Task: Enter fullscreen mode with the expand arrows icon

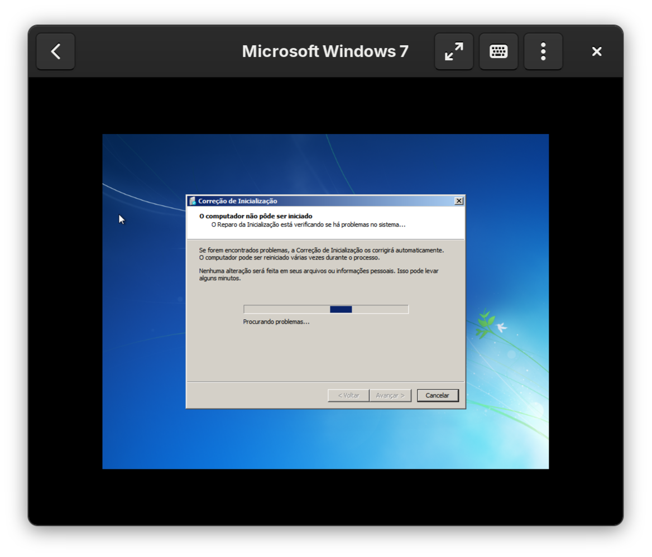Action: [454, 51]
